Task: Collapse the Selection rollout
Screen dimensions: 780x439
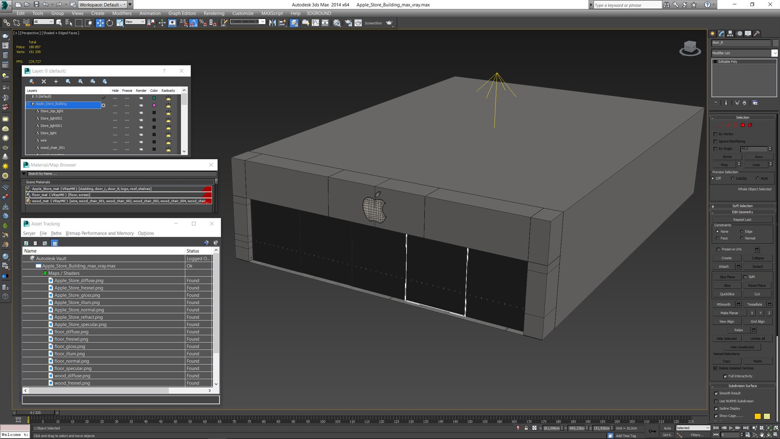Action: click(742, 117)
